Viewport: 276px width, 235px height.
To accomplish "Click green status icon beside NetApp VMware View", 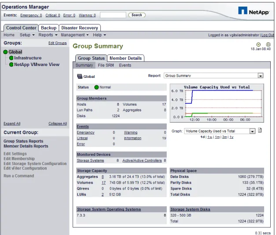I will point(11,65).
